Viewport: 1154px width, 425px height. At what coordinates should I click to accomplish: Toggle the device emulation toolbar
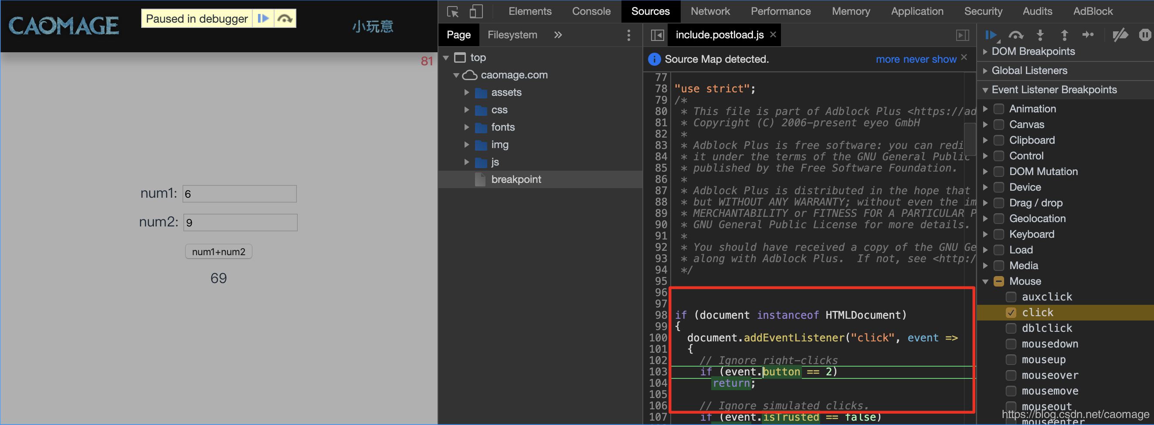coord(476,12)
